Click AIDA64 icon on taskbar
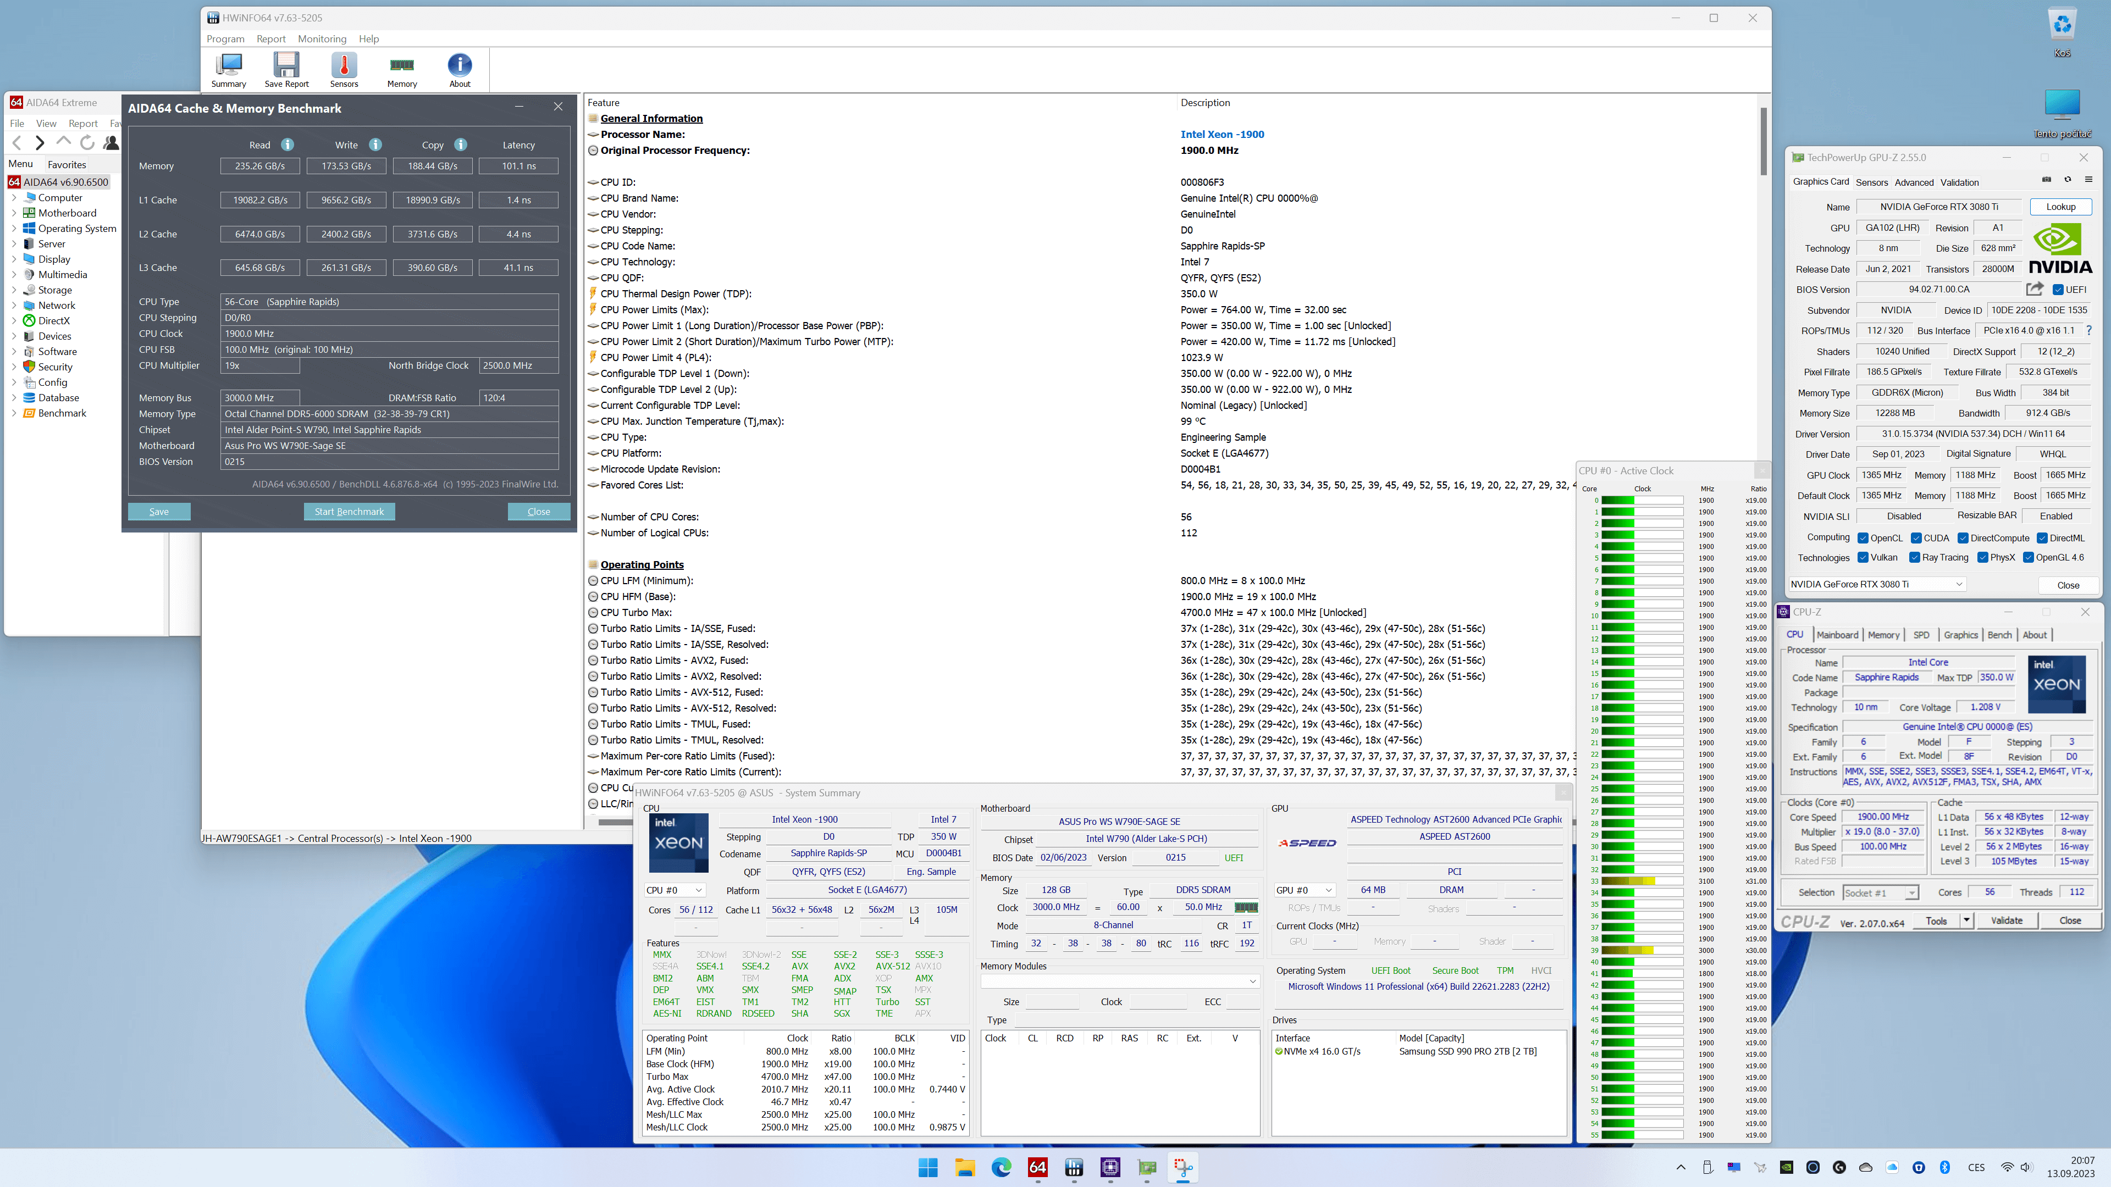 (x=1037, y=1167)
